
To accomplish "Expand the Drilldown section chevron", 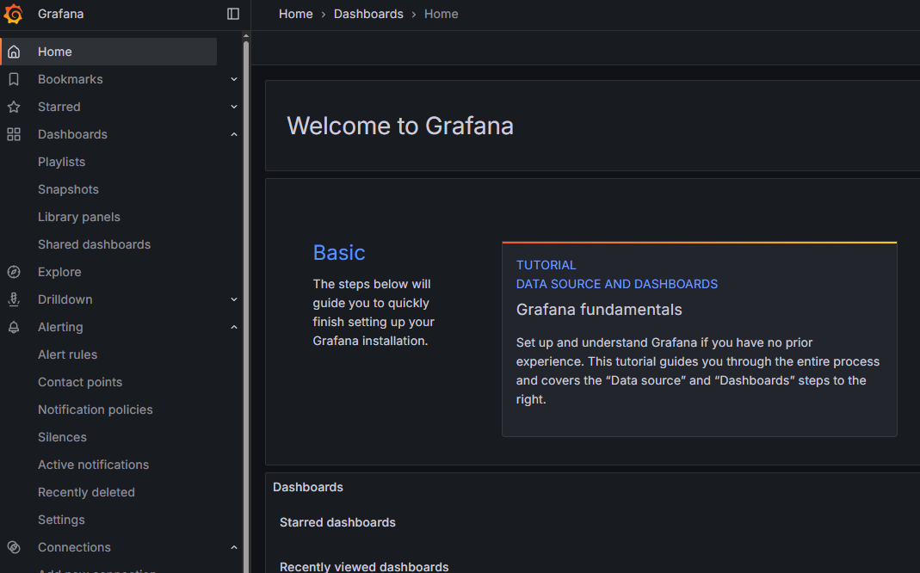I will tap(234, 299).
